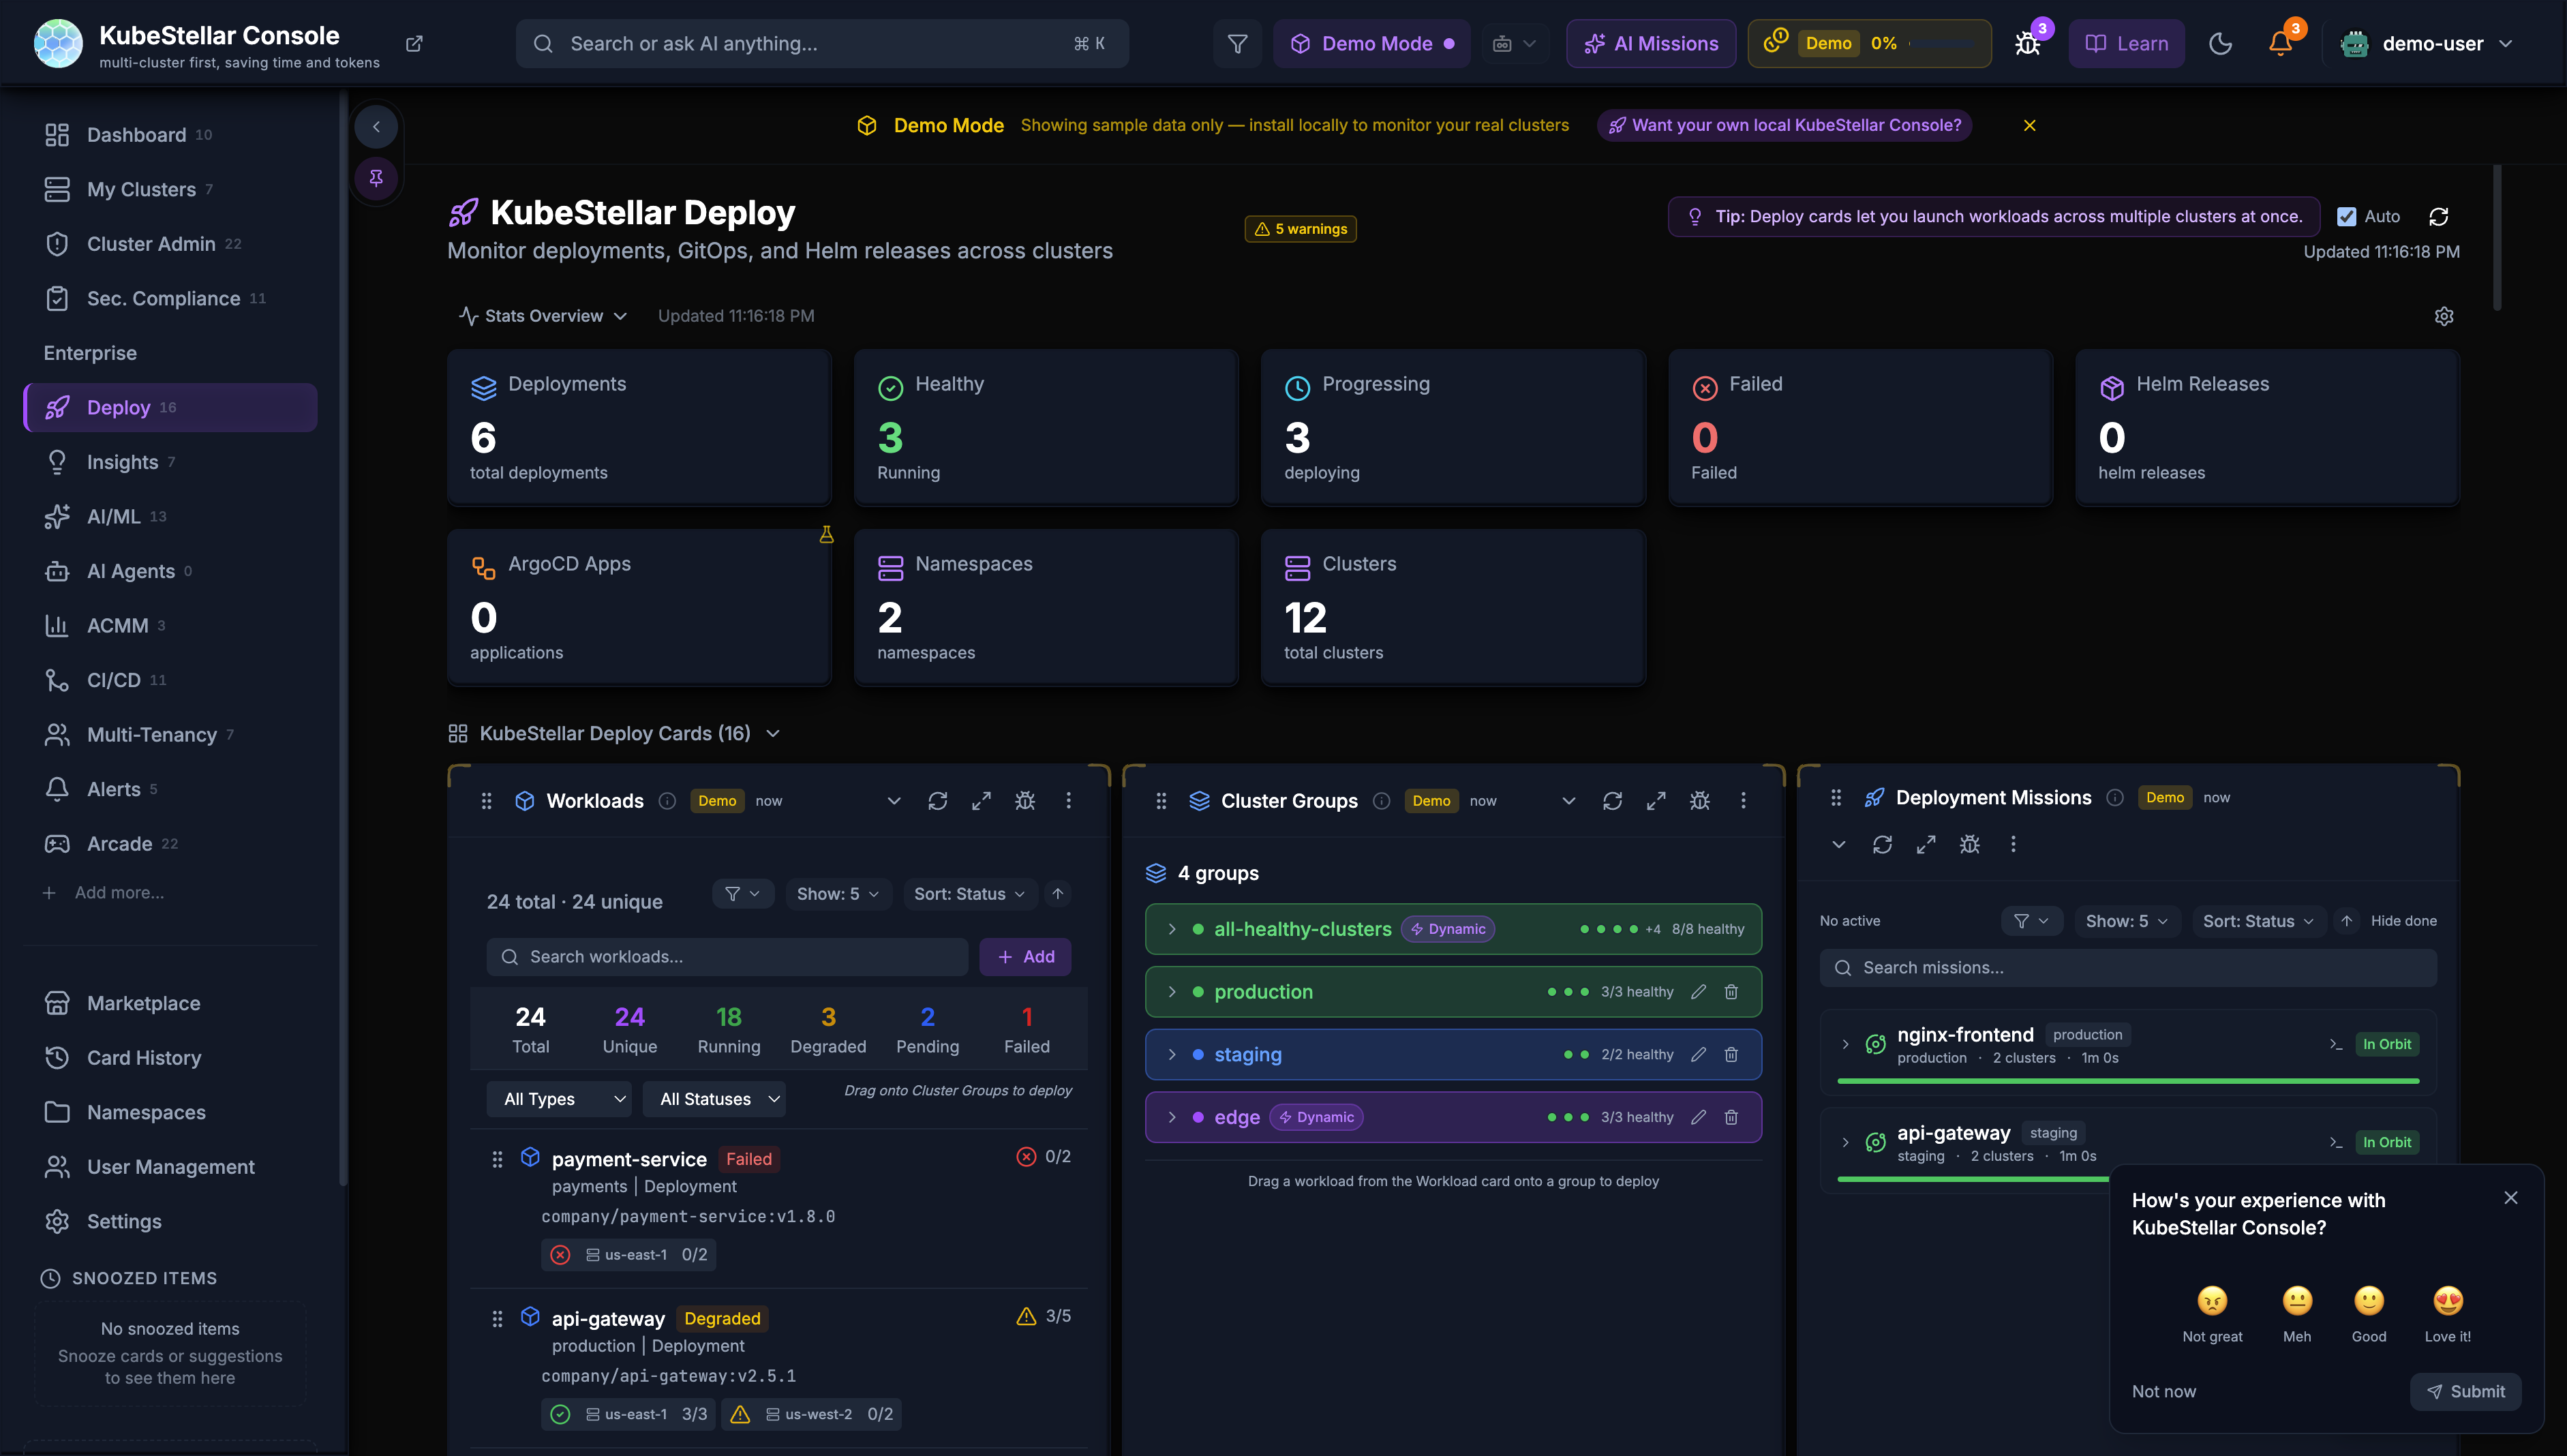This screenshot has height=1456, width=2567.
Task: Open AI Missions button
Action: 1651,43
